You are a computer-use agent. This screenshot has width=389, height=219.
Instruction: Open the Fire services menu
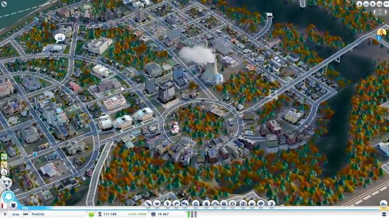(215, 204)
